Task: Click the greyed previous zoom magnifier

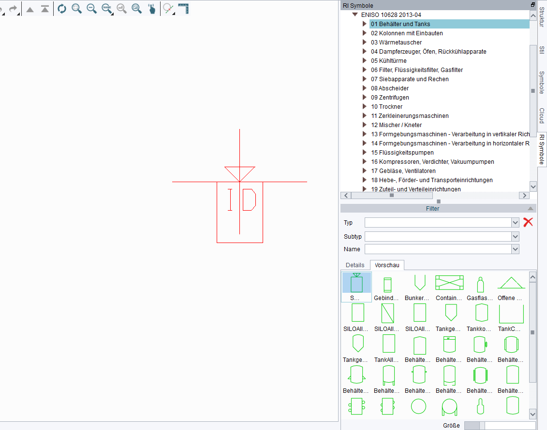Action: pyautogui.click(x=122, y=9)
